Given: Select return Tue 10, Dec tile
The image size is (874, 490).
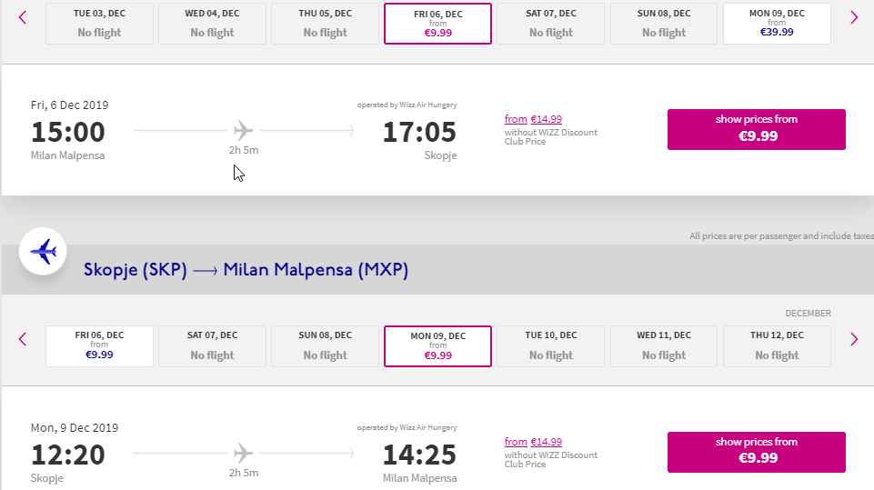Looking at the screenshot, I should click(550, 345).
